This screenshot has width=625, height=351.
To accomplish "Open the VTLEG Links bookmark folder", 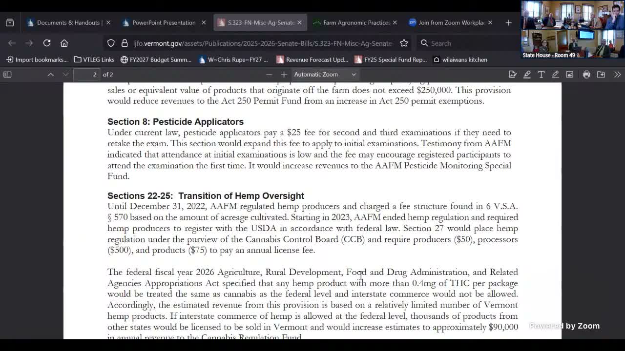I will (x=94, y=59).
